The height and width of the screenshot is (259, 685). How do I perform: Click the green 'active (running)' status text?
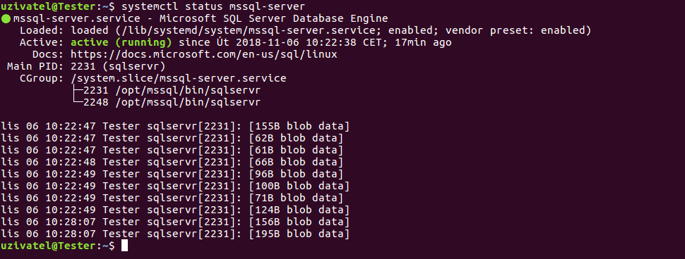click(x=121, y=43)
